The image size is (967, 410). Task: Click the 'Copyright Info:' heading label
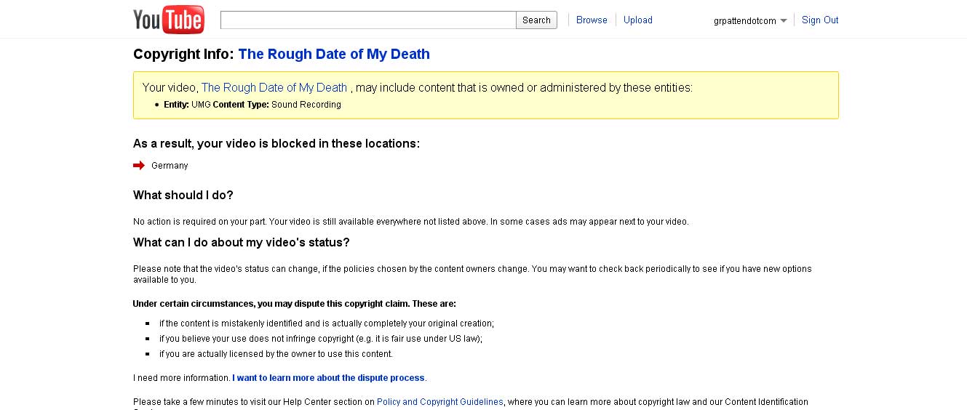[184, 55]
